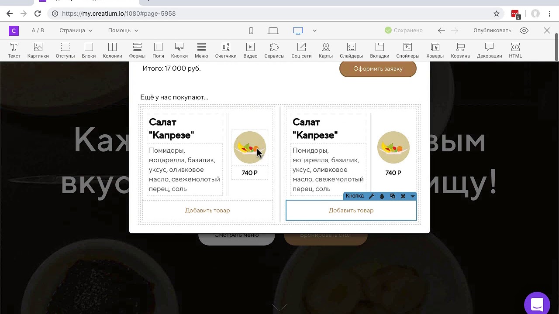
Task: Select right card 740 Р price
Action: click(393, 173)
